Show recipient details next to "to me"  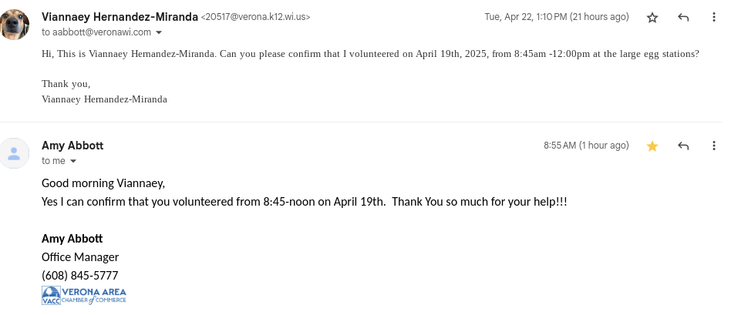coord(73,161)
